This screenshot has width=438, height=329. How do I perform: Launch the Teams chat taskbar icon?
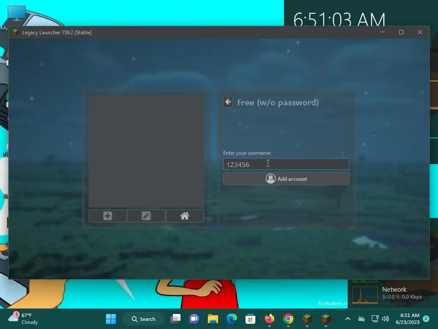coord(194,319)
